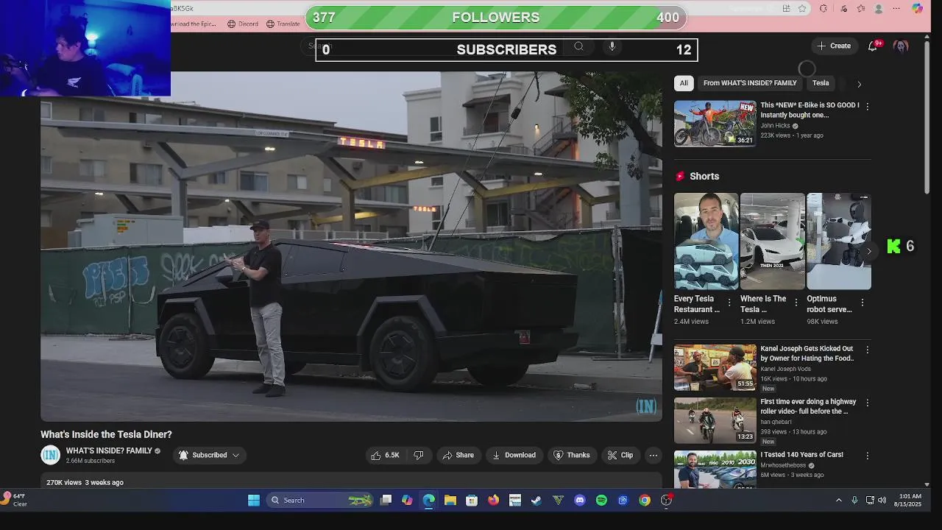Open Google Chrome from the taskbar

[645, 501]
